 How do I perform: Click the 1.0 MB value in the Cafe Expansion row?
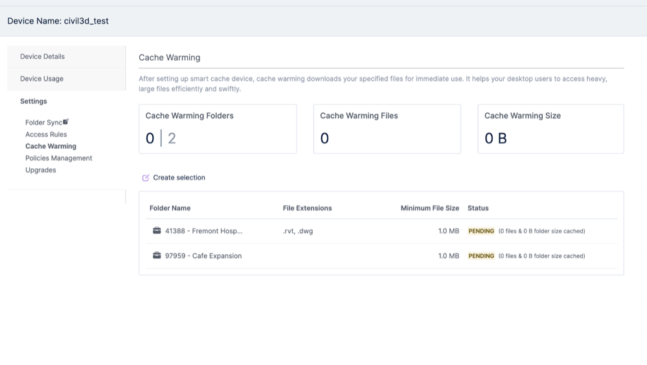(449, 256)
